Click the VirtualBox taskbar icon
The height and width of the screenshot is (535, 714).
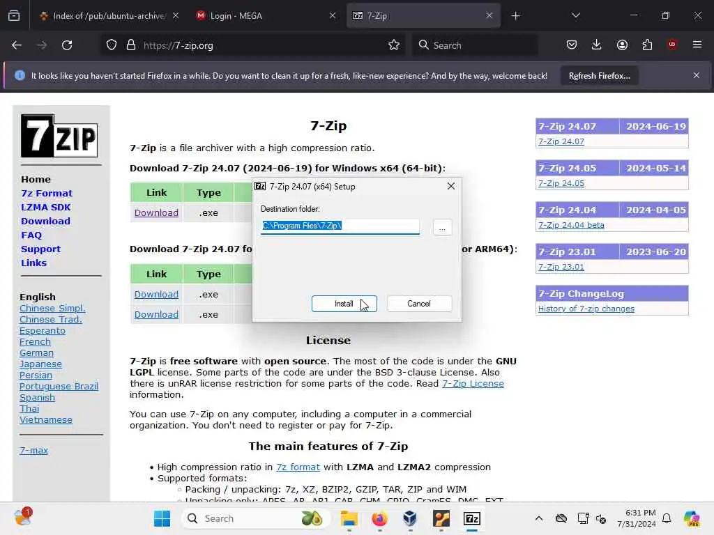click(x=410, y=518)
